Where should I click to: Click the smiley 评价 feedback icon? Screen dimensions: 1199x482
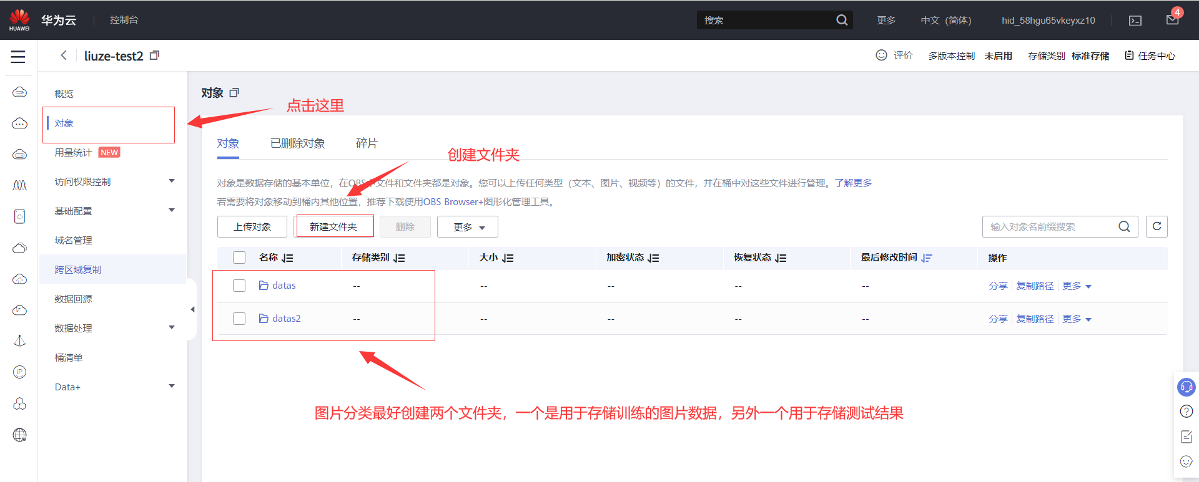pyautogui.click(x=881, y=55)
